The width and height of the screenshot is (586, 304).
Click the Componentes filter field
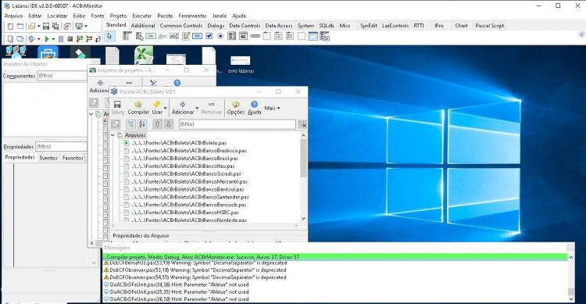pos(62,76)
